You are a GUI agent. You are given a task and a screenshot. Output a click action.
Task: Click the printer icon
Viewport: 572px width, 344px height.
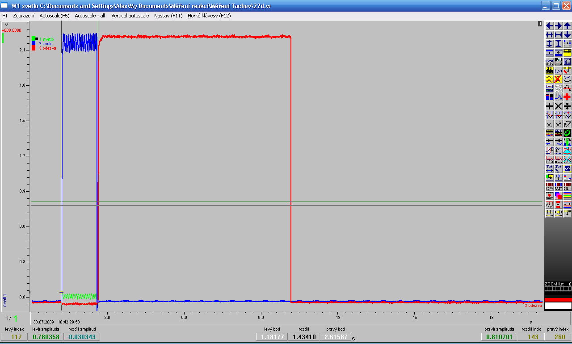(558, 62)
